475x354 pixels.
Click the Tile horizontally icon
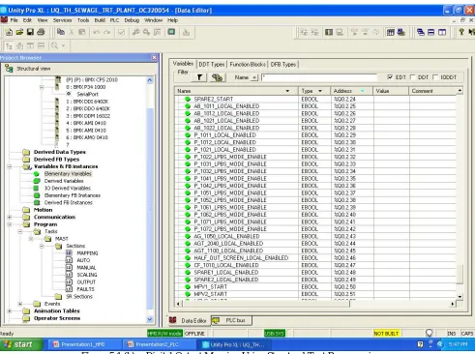point(431,32)
